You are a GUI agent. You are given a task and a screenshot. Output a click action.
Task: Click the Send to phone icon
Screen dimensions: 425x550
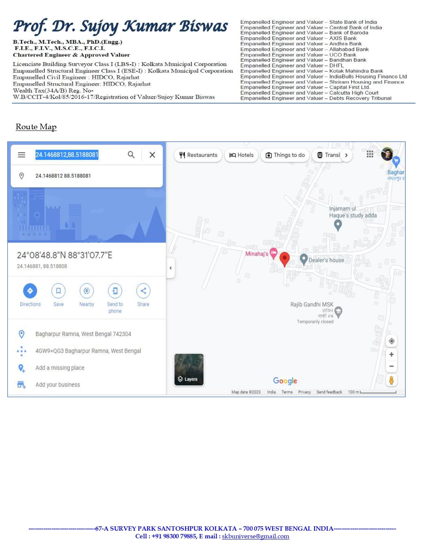(115, 291)
